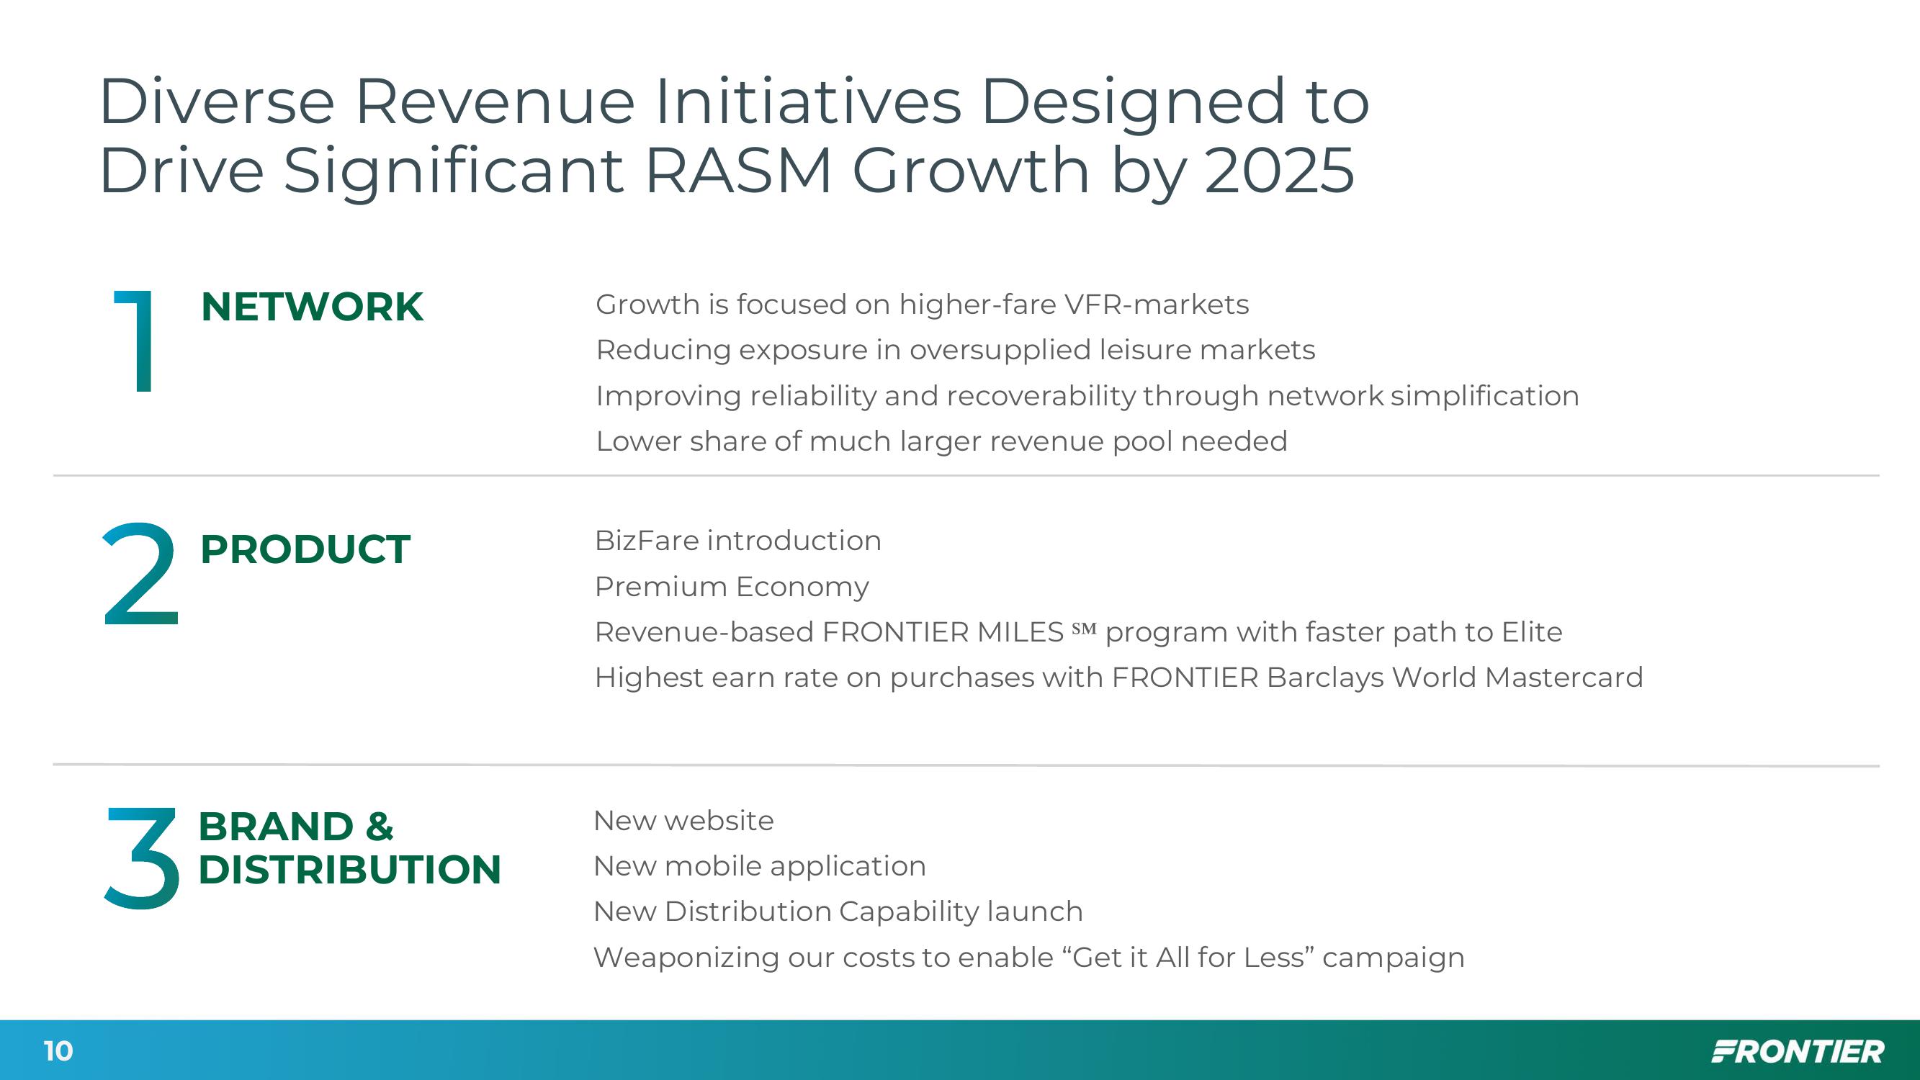This screenshot has height=1080, width=1920.
Task: Select the 'Weaponizing our costs' campaign line
Action: (x=1028, y=958)
